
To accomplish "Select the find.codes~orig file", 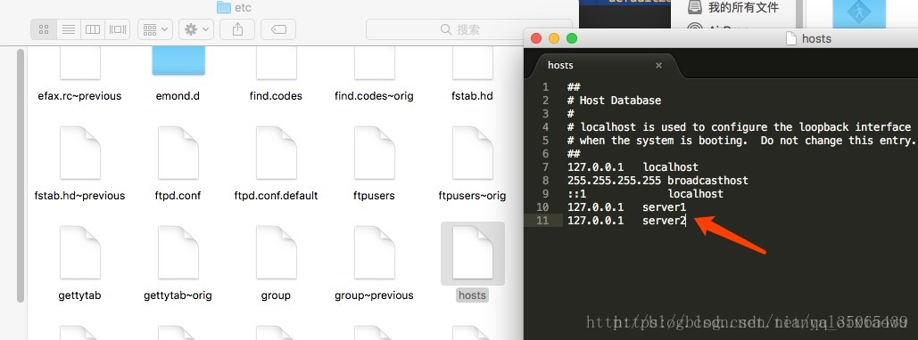I will [374, 63].
